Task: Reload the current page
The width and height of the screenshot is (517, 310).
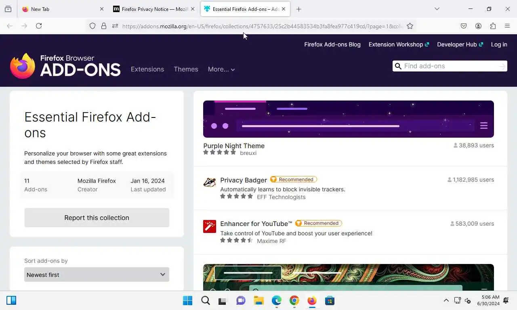Action: click(x=39, y=26)
